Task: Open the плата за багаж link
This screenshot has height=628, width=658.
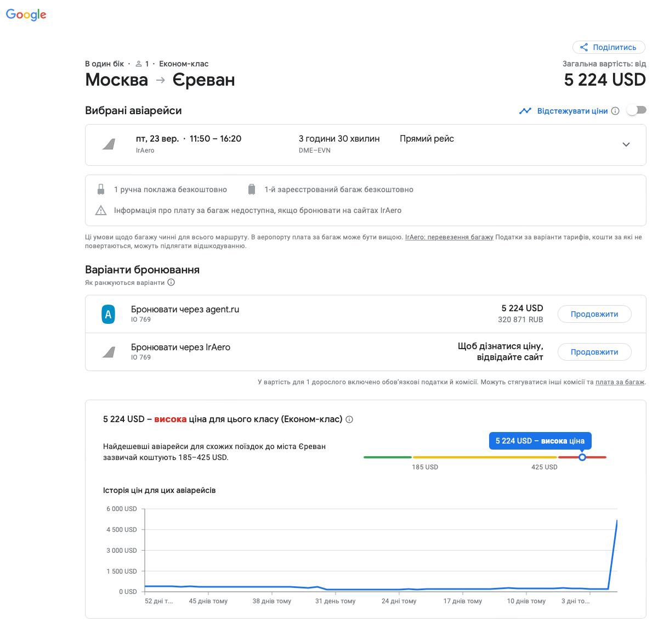Action: [x=620, y=382]
